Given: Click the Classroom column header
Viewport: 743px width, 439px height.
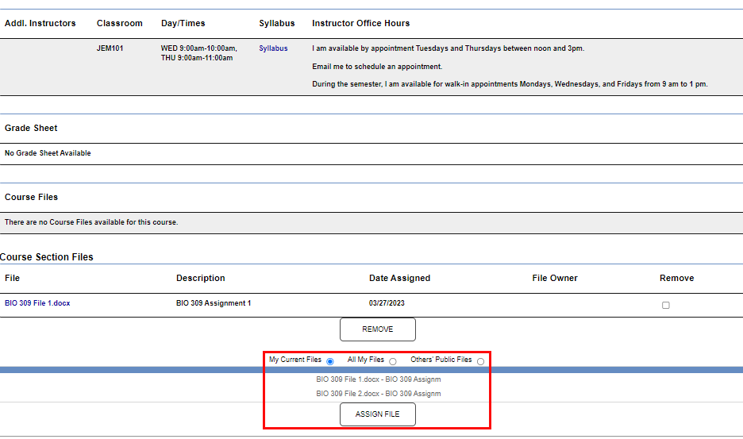Looking at the screenshot, I should [120, 23].
